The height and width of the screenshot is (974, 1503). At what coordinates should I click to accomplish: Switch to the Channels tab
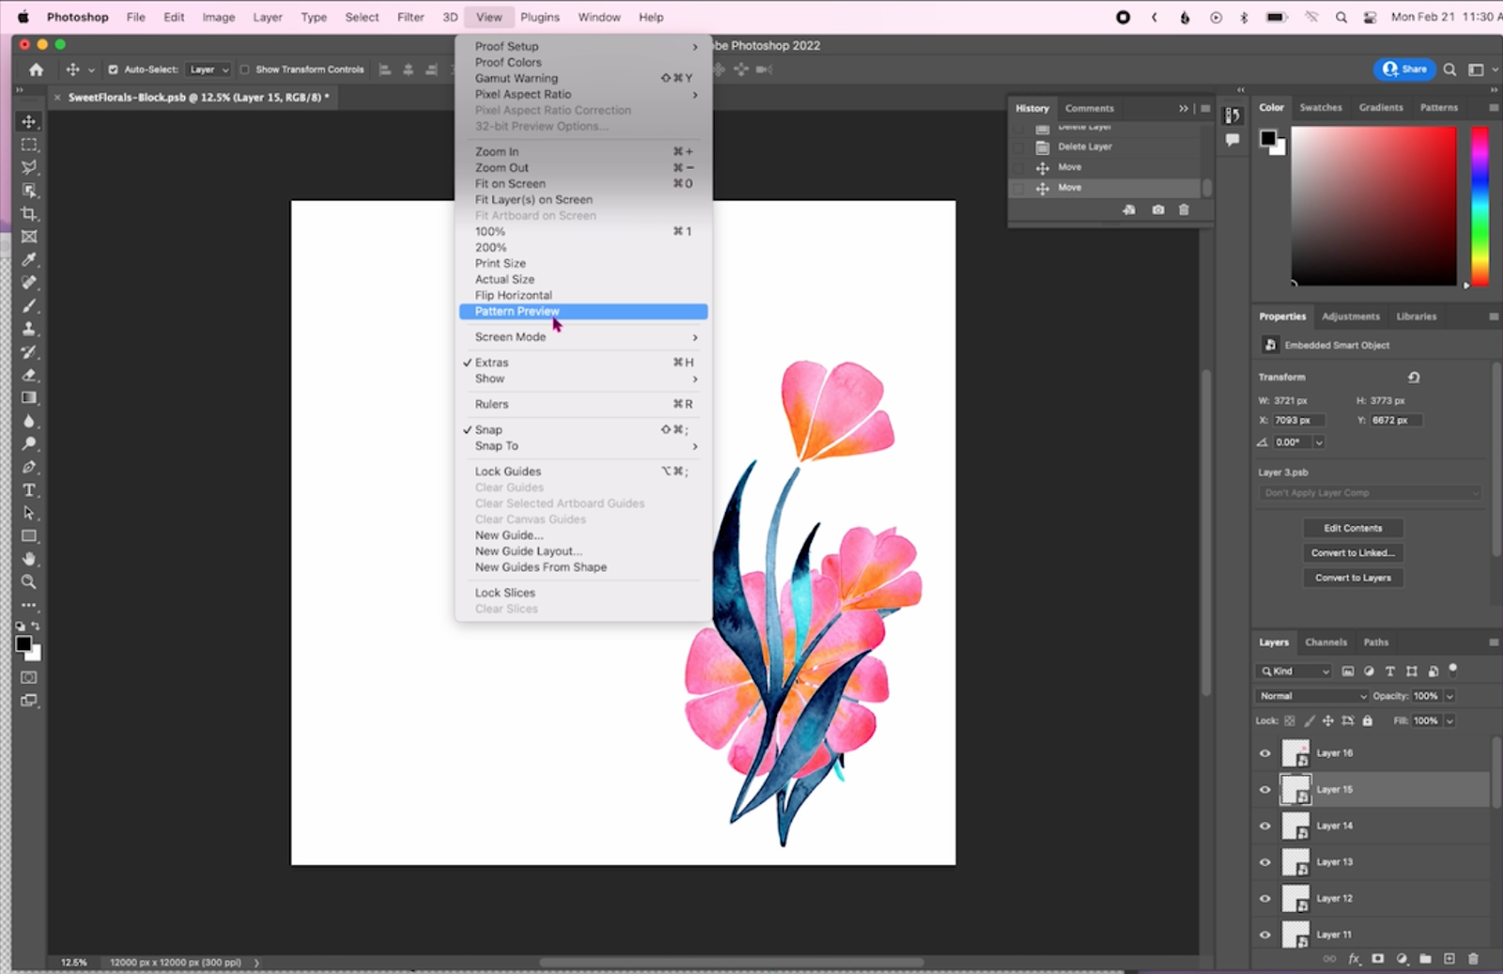click(1326, 642)
